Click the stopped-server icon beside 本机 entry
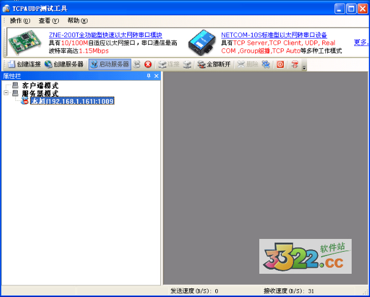Image resolution: width=370 pixels, height=297 pixels. (x=24, y=101)
